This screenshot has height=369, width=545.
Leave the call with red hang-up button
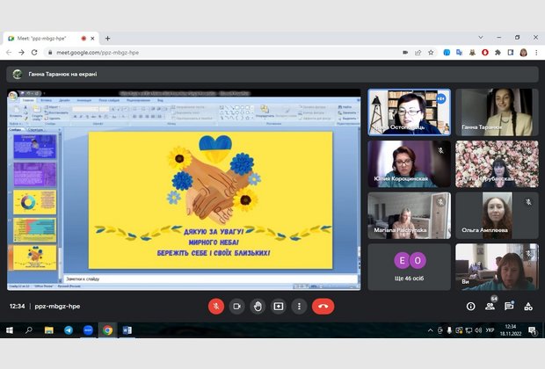point(323,306)
